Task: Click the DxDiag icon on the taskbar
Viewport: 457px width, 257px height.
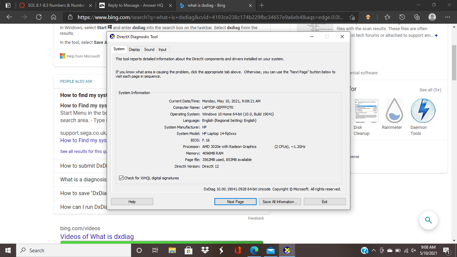Action: point(287,250)
